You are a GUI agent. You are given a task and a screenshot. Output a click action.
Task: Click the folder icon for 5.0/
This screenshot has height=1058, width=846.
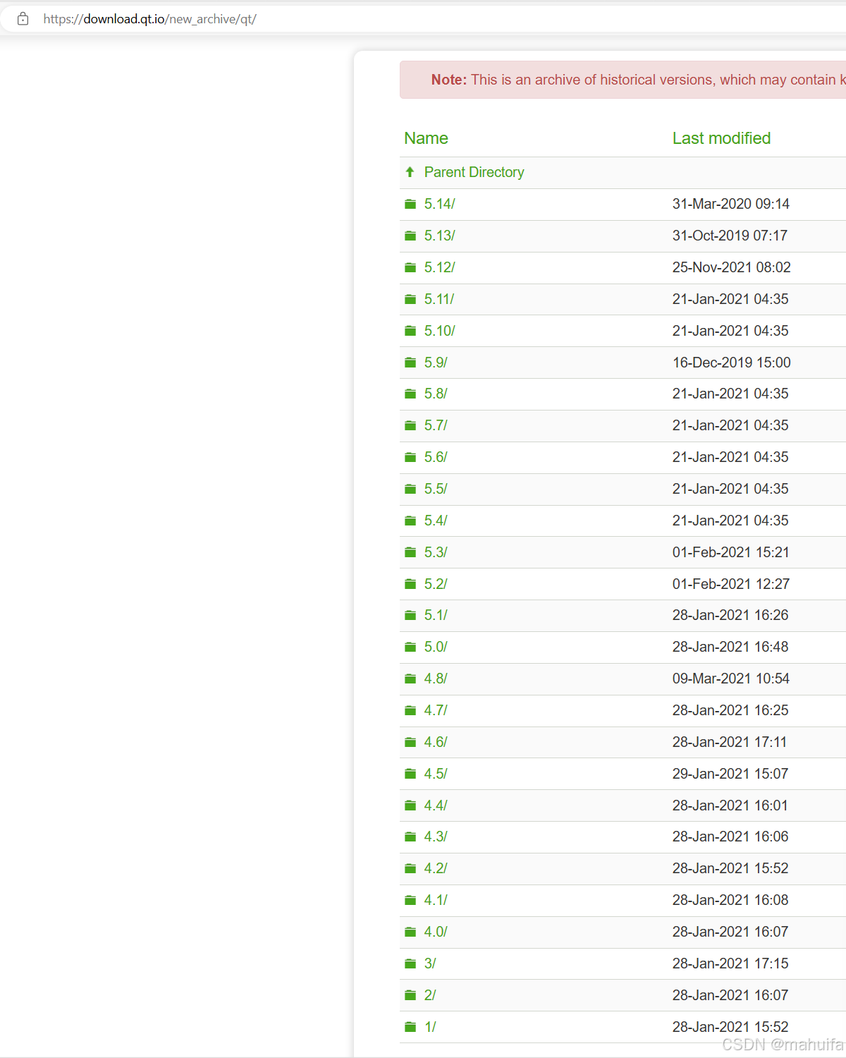pos(410,647)
